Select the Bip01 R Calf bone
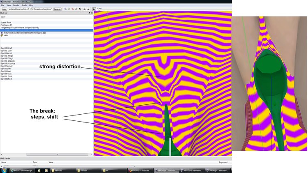The height and width of the screenshot is (173, 308). pos(46,48)
